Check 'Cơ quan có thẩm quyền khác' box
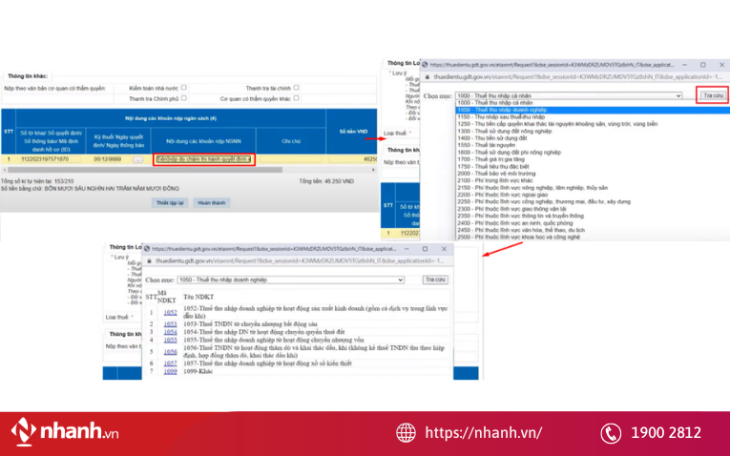 tap(296, 97)
